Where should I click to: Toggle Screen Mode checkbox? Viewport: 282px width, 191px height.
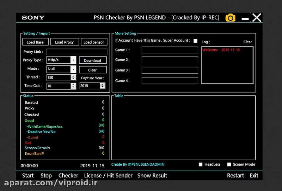229,164
